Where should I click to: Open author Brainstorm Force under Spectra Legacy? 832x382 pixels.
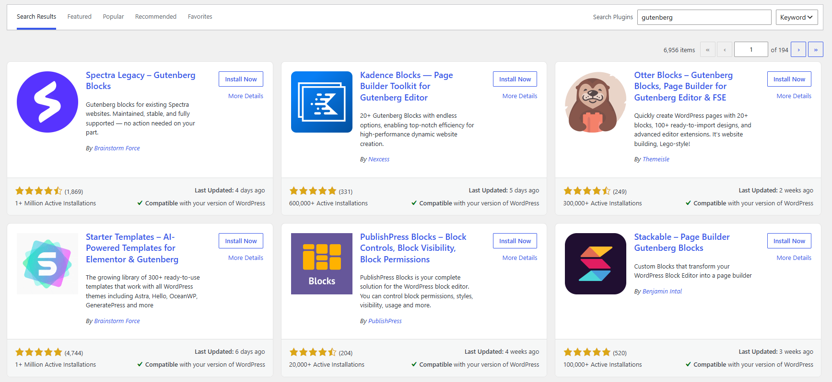click(117, 148)
